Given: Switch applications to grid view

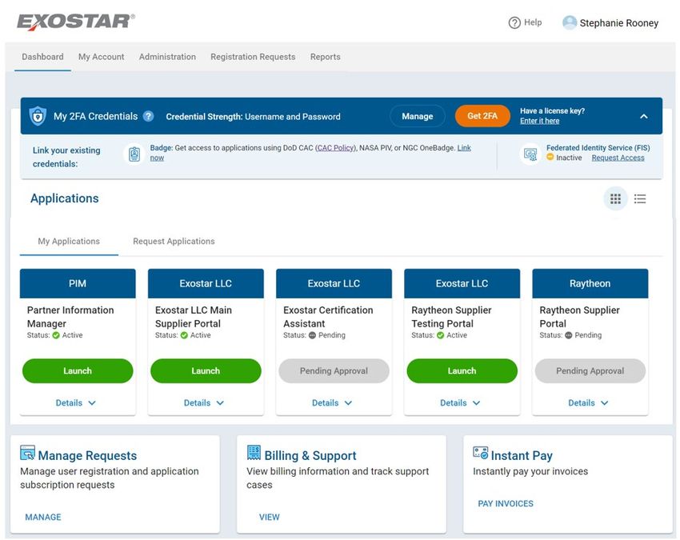Looking at the screenshot, I should pyautogui.click(x=615, y=198).
